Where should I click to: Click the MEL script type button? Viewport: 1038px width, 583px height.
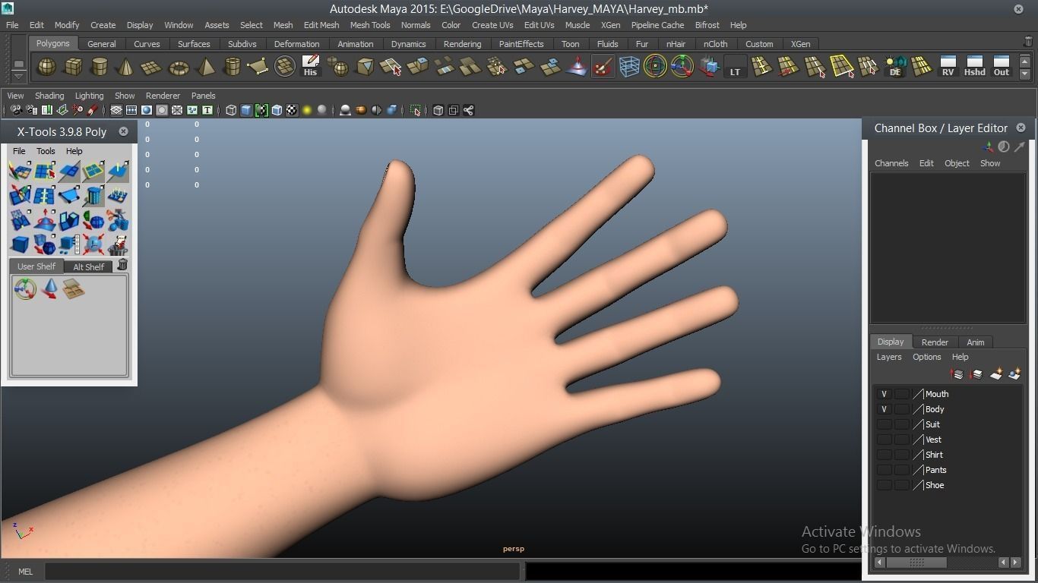[25, 572]
